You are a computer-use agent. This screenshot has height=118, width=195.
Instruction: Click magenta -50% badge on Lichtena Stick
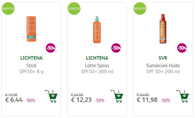(51, 48)
